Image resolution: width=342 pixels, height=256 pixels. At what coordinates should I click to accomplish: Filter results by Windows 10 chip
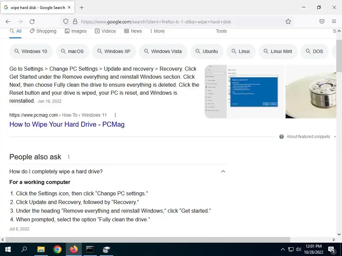coord(31,51)
